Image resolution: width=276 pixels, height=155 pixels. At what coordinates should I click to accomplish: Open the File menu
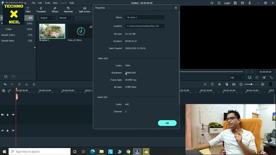[34, 3]
